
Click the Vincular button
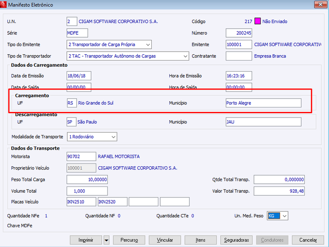165,240
